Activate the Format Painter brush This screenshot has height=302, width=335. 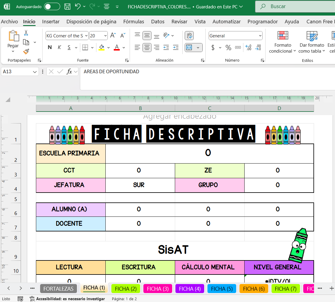(26, 51)
